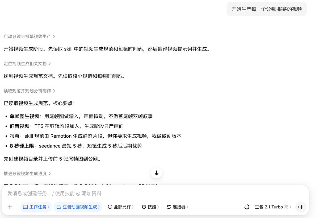Click the line 先创建视频目录并上传前 5 张尾帧图到公网
319x218 pixels.
(x=52, y=159)
